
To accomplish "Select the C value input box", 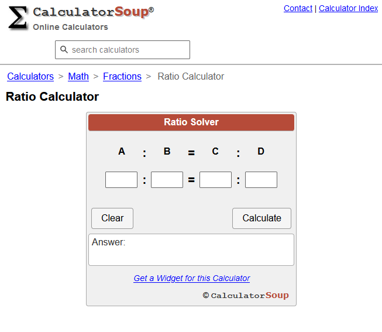I will click(x=215, y=180).
